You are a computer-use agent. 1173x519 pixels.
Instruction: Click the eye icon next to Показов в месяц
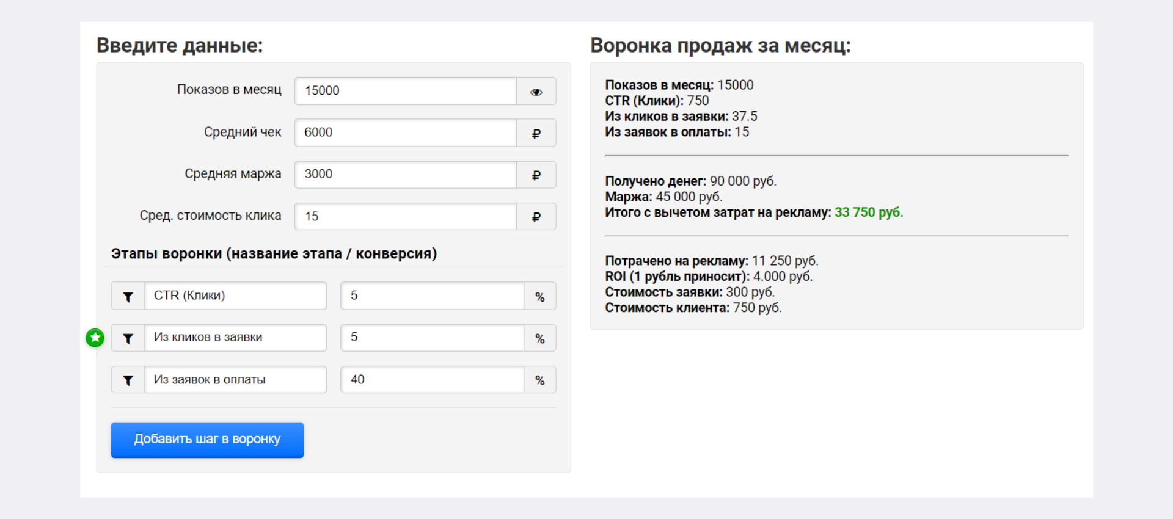(536, 92)
